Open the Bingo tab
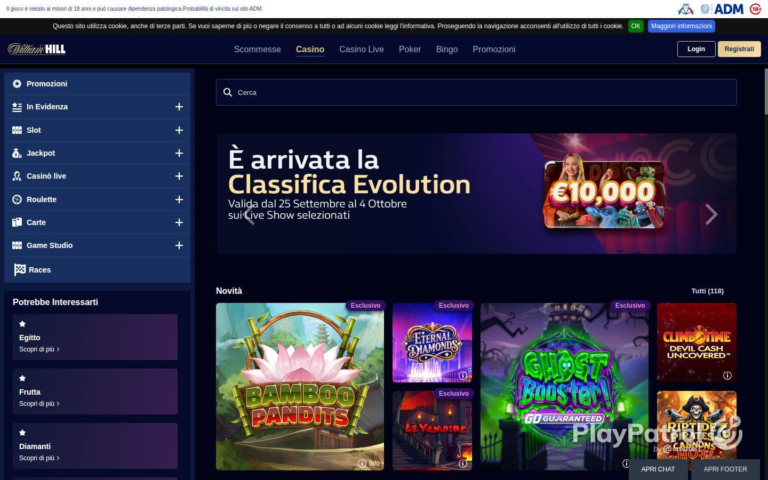The height and width of the screenshot is (480, 768). [x=447, y=49]
